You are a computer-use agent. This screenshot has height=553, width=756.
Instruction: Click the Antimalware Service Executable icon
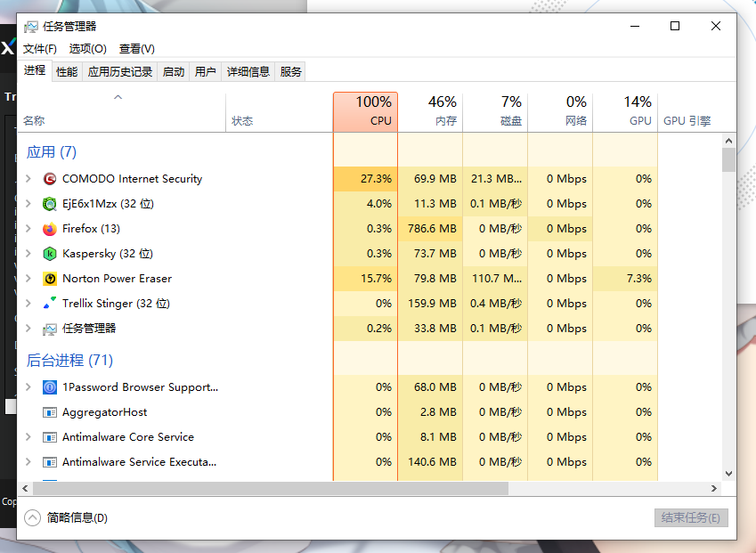[x=50, y=462]
